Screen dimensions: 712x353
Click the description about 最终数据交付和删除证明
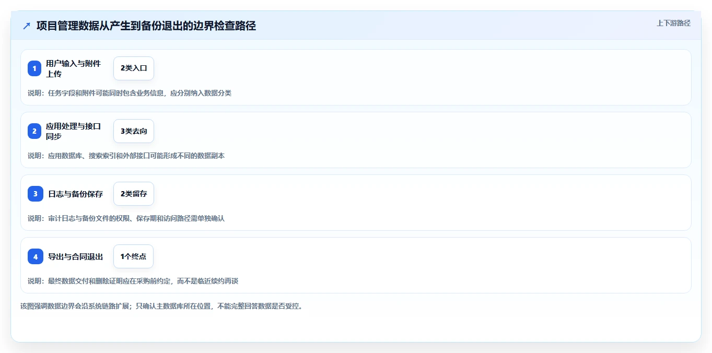[x=133, y=281]
